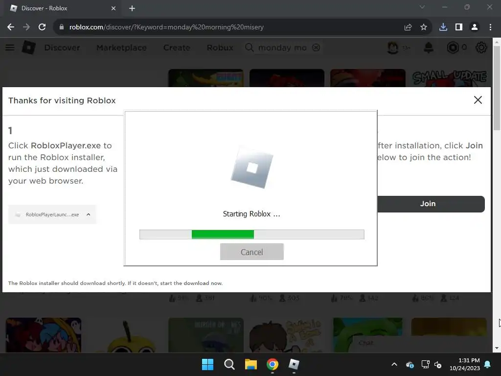Viewport: 501px width, 376px height.
Task: Open Roblox settings gear
Action: click(x=481, y=47)
